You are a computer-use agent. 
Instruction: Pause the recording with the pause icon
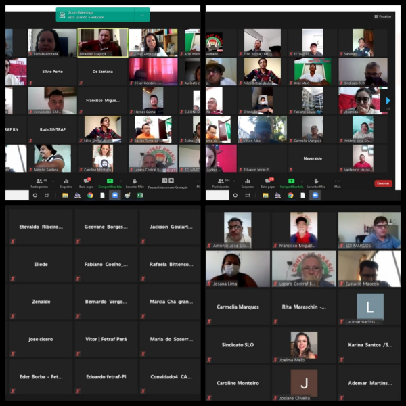click(164, 181)
